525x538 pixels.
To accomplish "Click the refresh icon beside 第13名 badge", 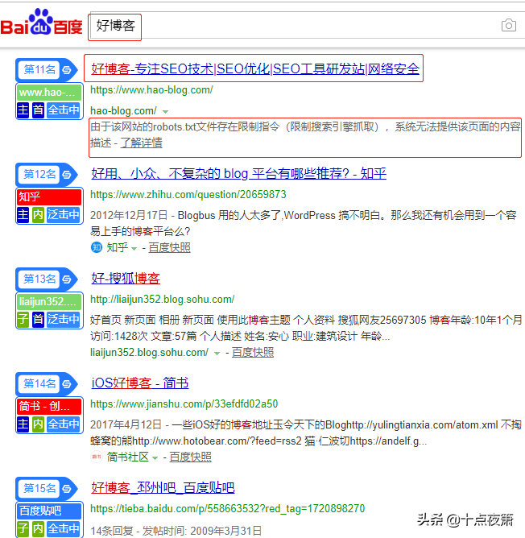I will click(x=67, y=279).
